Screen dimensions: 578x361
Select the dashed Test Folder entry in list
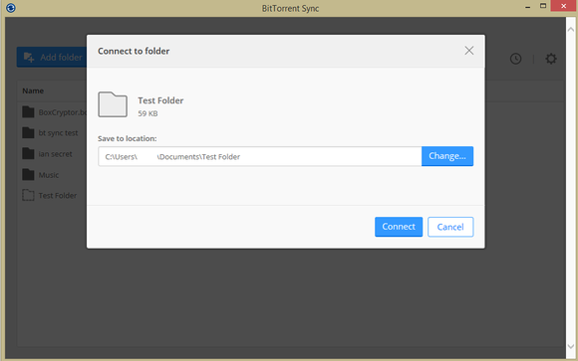pos(50,195)
